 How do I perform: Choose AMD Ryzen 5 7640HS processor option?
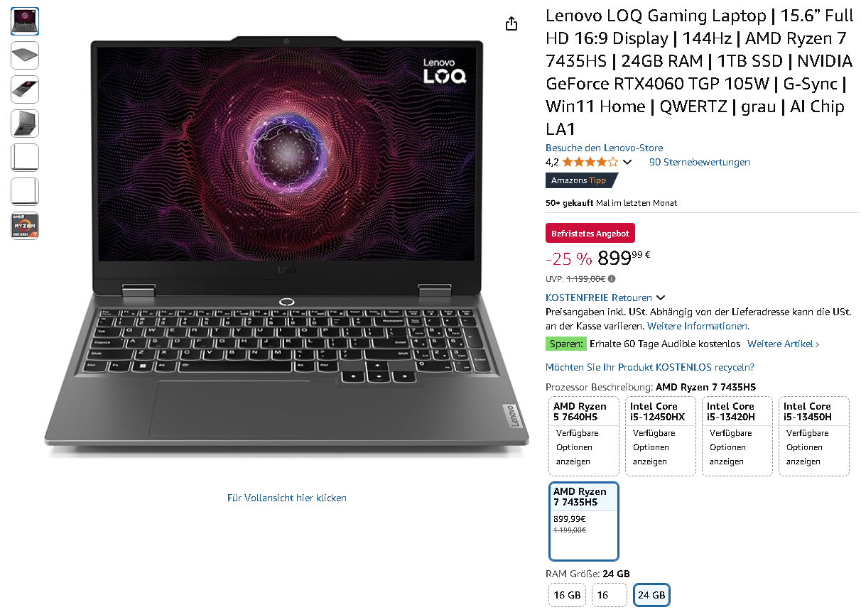584,436
